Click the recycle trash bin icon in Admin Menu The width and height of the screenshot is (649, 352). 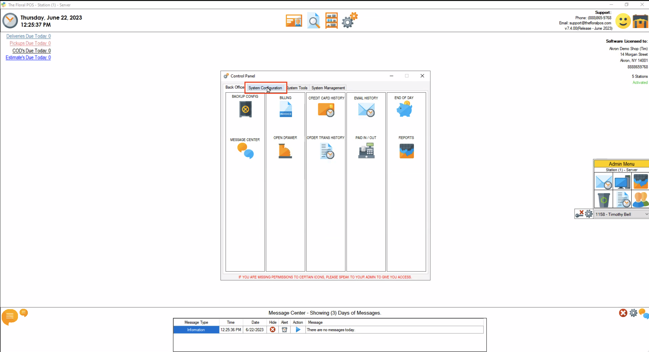[x=604, y=200]
